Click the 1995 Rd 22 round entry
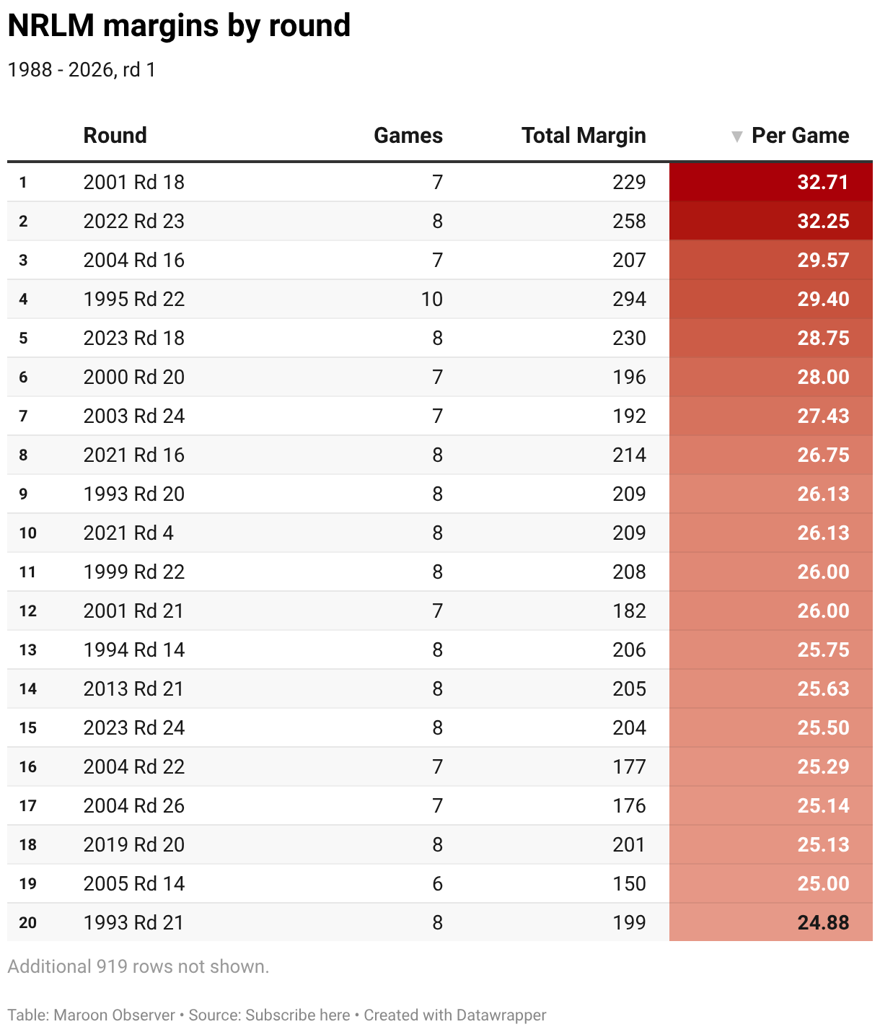The height and width of the screenshot is (1032, 880). point(134,299)
